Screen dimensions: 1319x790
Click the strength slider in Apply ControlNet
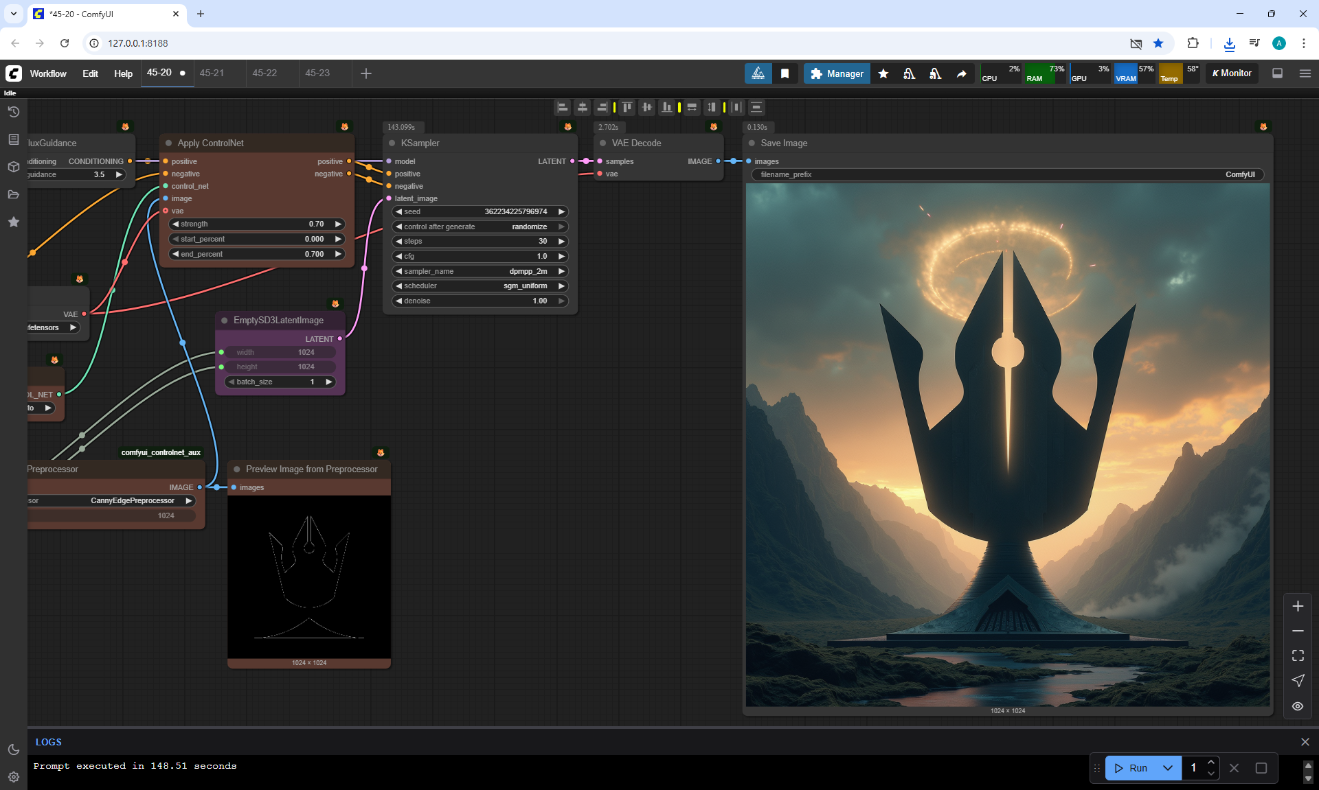pos(257,224)
